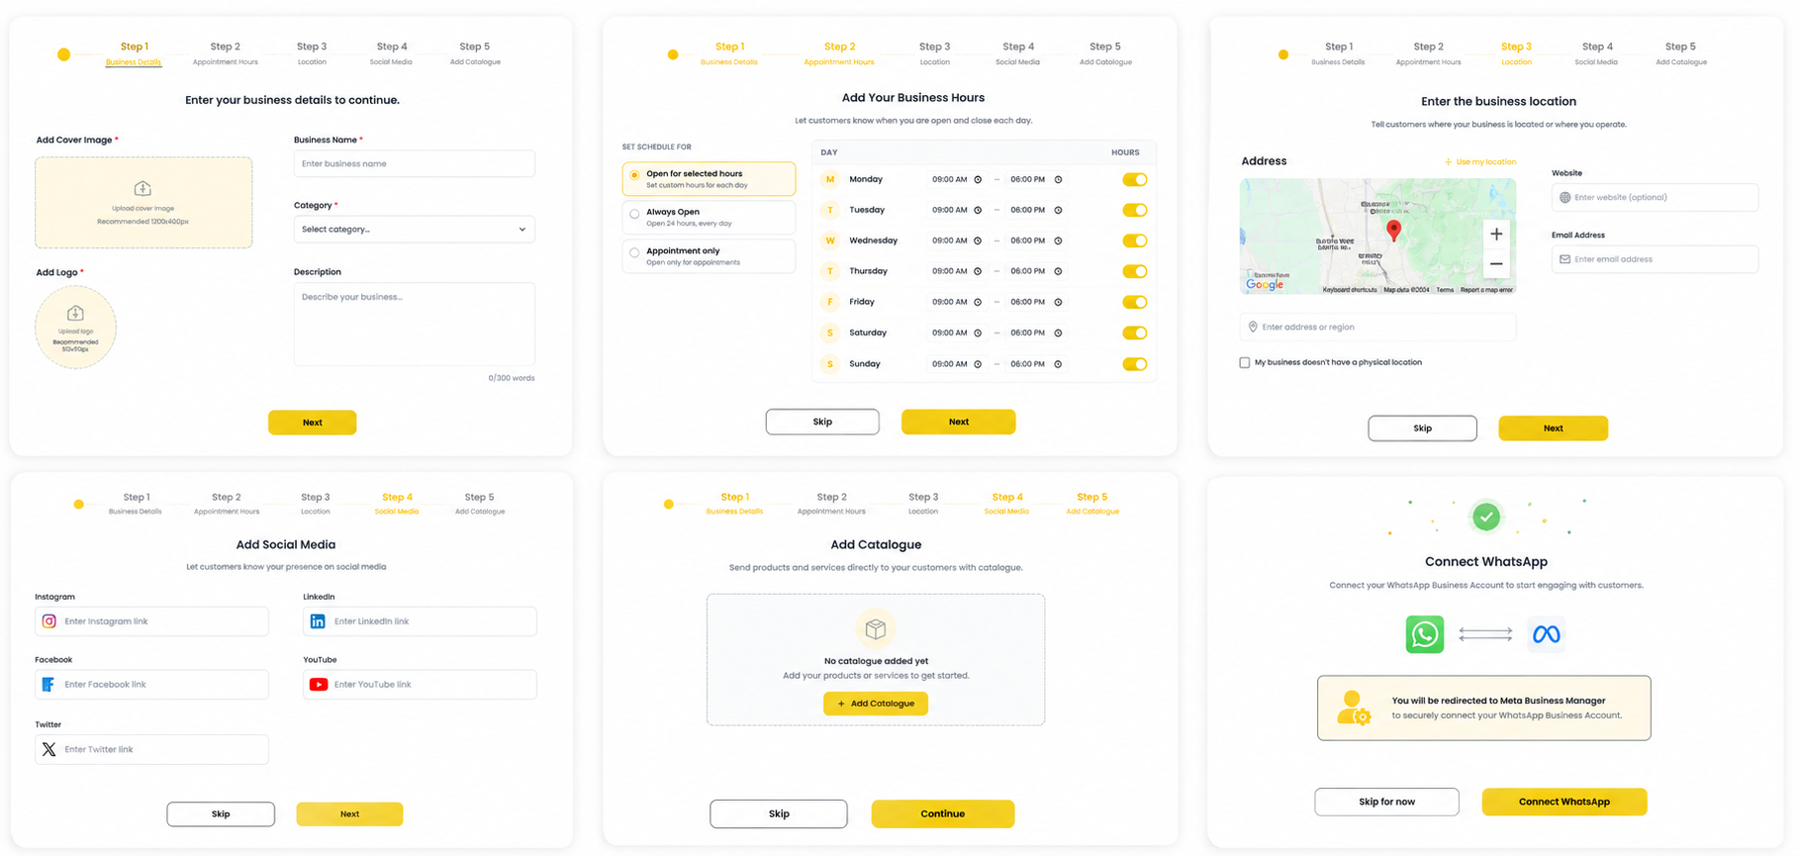This screenshot has width=1800, height=856.
Task: Check 'My business doesn't have a physical location'
Action: [1244, 362]
